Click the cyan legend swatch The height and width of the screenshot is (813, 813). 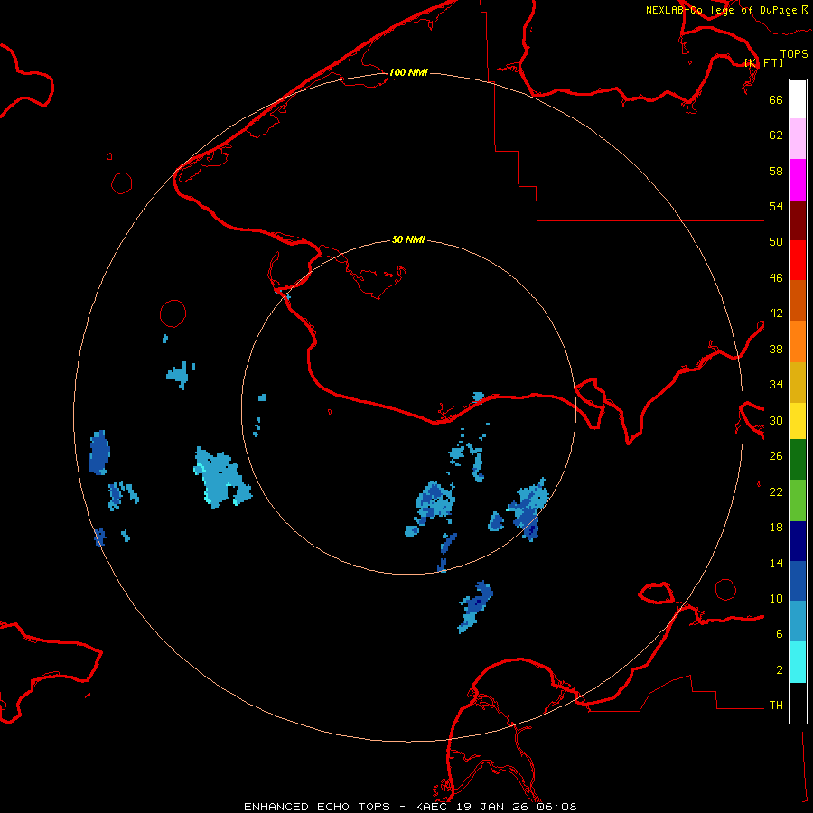(x=798, y=661)
